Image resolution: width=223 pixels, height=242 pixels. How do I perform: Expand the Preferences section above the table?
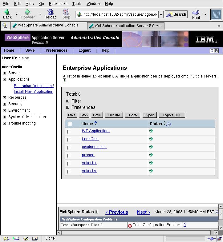click(x=67, y=107)
